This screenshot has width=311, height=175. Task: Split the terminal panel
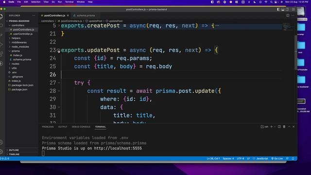[279, 126]
